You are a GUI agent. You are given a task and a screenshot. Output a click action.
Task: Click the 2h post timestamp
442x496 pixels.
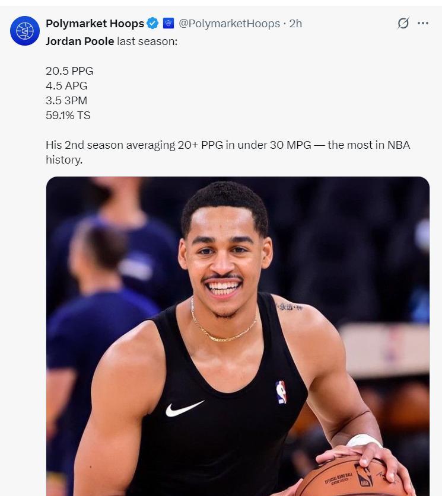[295, 24]
